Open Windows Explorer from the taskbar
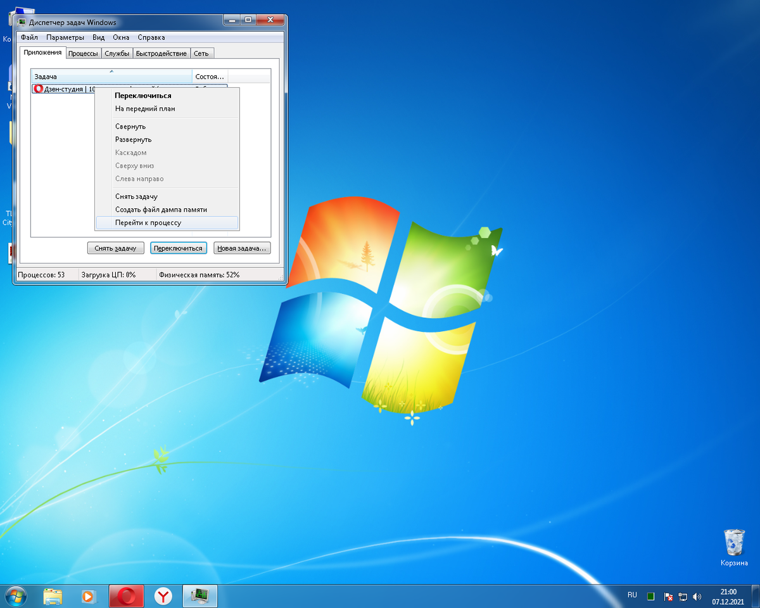 [53, 596]
